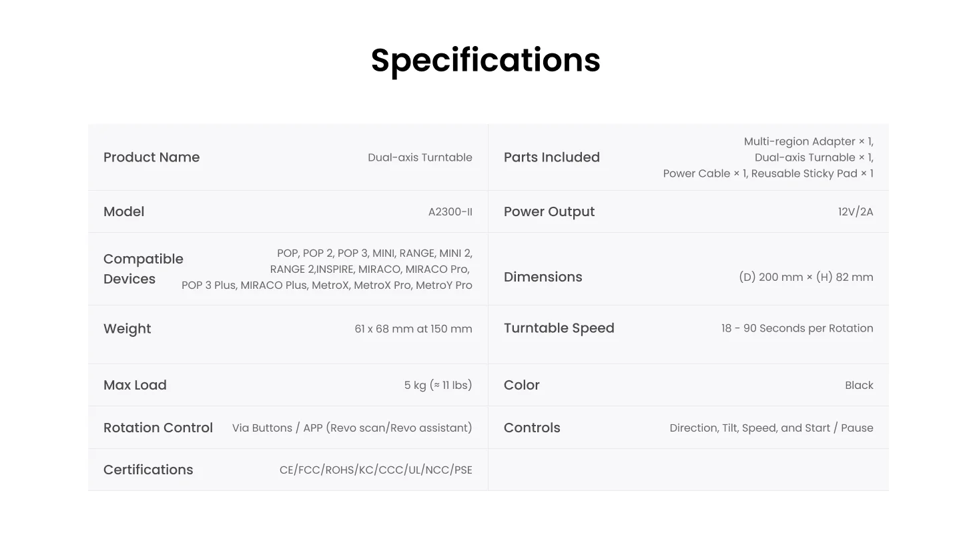977x533 pixels.
Task: Select the Max Load label
Action: pos(135,385)
